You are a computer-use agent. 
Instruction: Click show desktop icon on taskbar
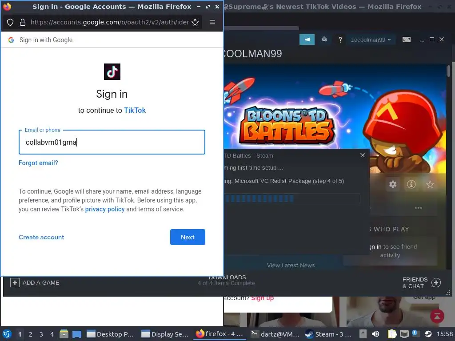(77, 334)
